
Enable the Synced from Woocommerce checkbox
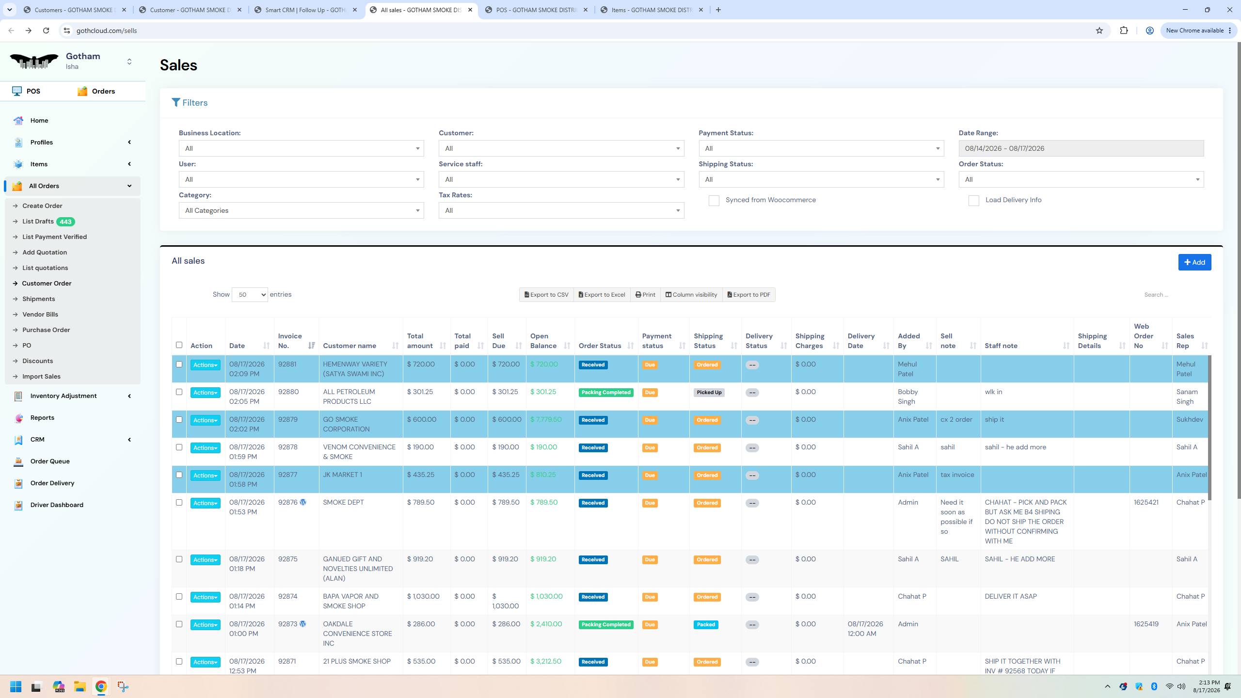(714, 201)
